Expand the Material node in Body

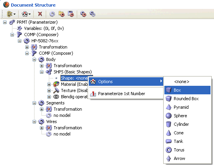(49, 84)
